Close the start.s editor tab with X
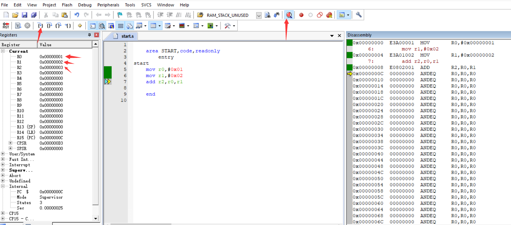The height and width of the screenshot is (225, 511). [340, 35]
